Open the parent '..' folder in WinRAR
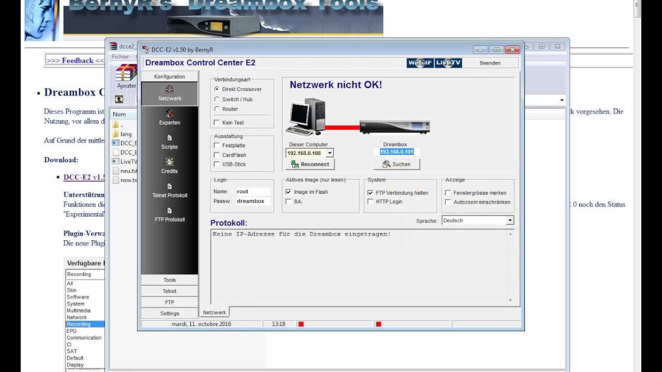Viewport: 662px width, 372px height. pyautogui.click(x=118, y=125)
